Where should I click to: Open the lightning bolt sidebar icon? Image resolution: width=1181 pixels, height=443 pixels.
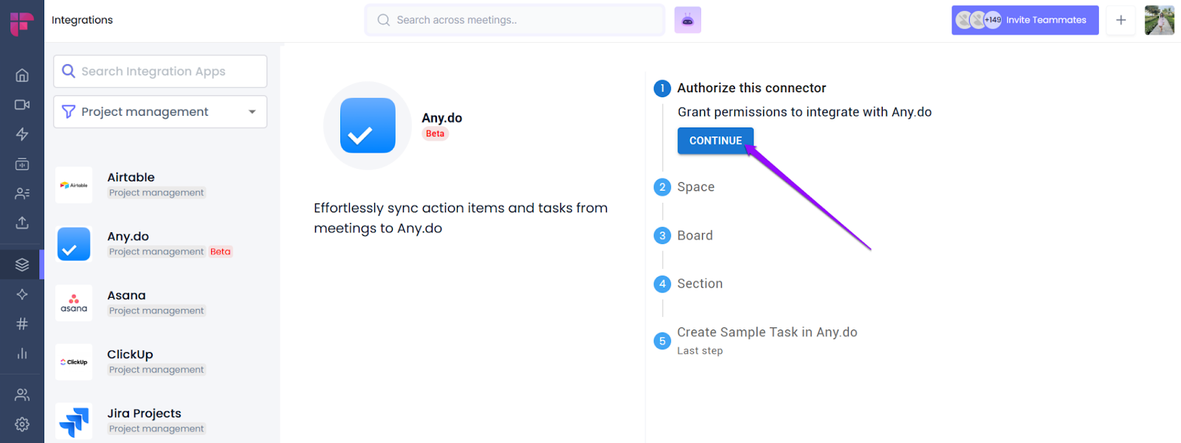click(x=22, y=134)
